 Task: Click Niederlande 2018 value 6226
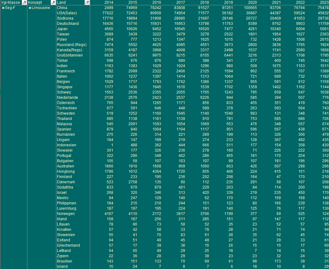pos(204,98)
